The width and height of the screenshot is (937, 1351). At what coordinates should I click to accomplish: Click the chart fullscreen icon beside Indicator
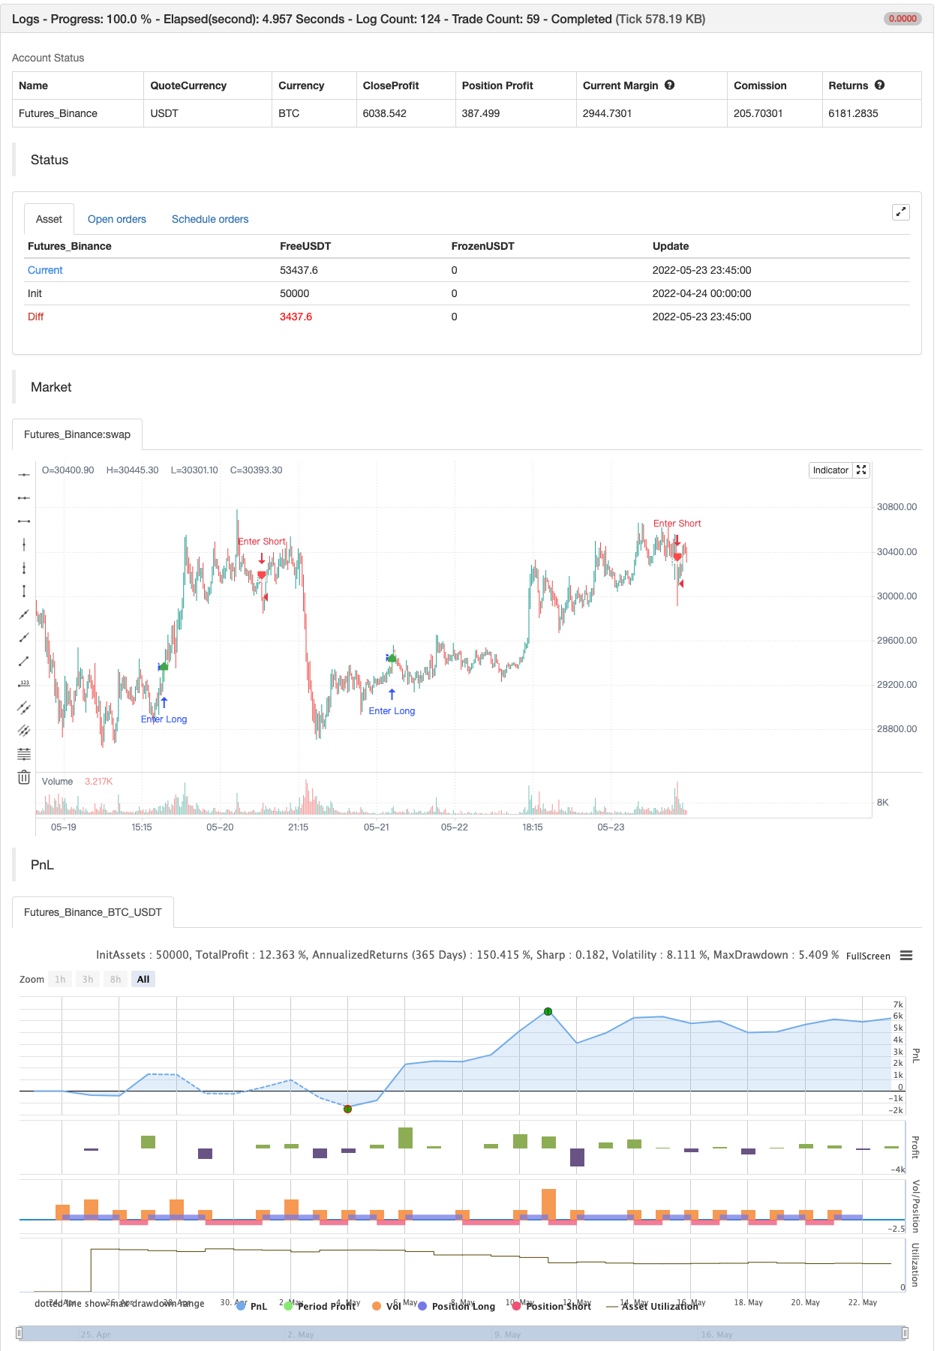click(861, 470)
